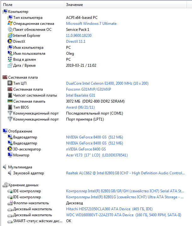Open the nVIDIA GeForce 8400 GS accelerator link
This screenshot has height=226, width=192.
86,149
